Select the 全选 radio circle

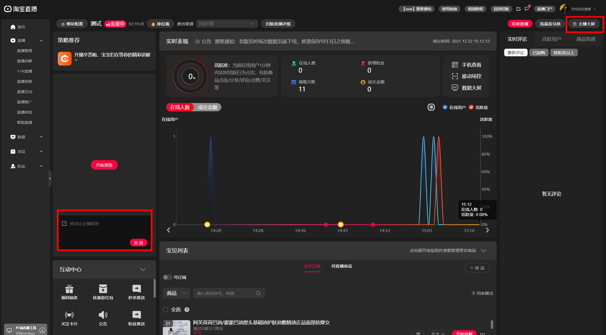(x=166, y=310)
